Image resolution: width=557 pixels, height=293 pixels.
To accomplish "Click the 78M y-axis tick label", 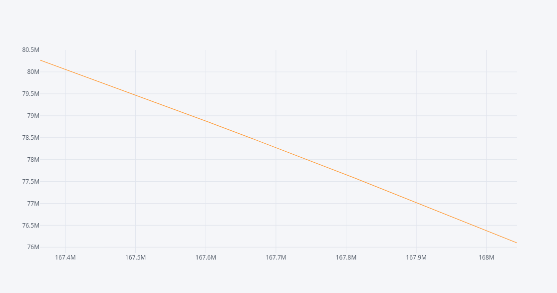I will point(33,160).
